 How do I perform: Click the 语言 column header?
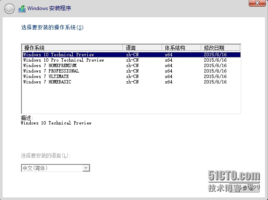[142, 47]
